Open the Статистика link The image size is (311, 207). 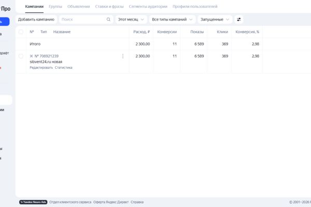point(63,68)
